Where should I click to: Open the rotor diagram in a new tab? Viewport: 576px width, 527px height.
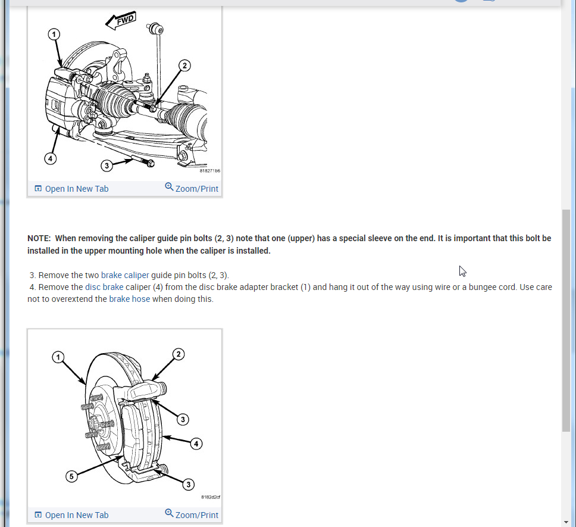[x=71, y=515]
